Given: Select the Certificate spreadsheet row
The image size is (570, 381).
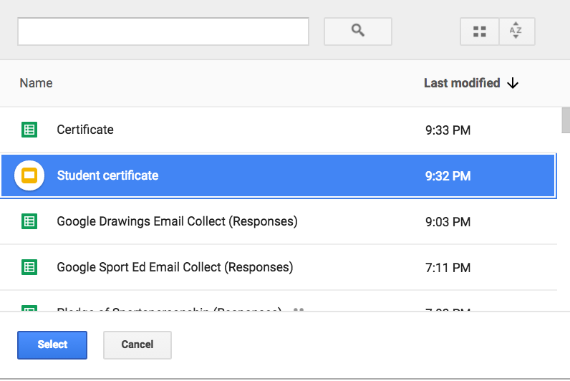Looking at the screenshot, I should 279,130.
